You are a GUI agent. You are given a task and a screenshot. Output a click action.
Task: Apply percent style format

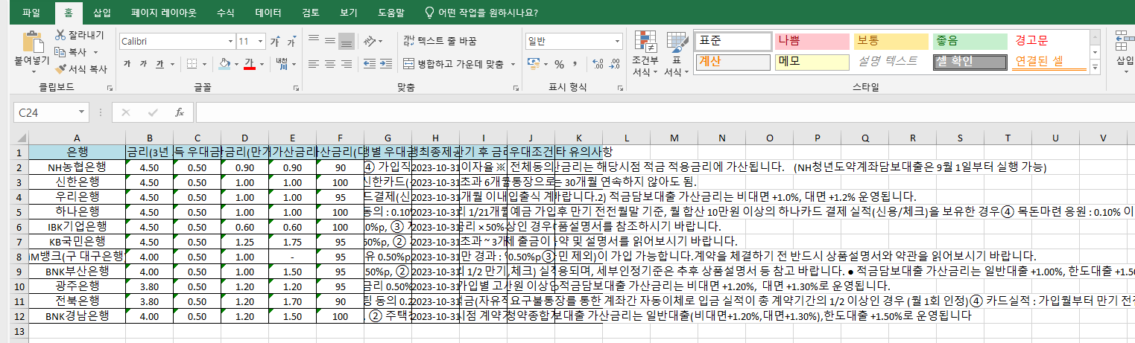tap(559, 64)
